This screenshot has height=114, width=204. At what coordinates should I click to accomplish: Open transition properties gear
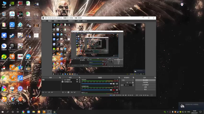click(133, 83)
